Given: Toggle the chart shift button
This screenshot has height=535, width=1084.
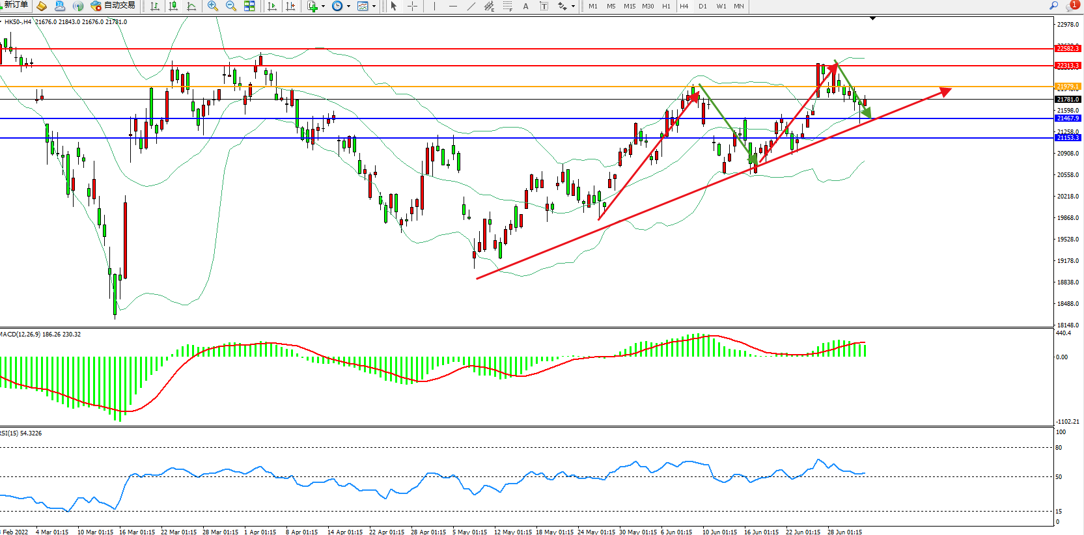Looking at the screenshot, I should (290, 6).
